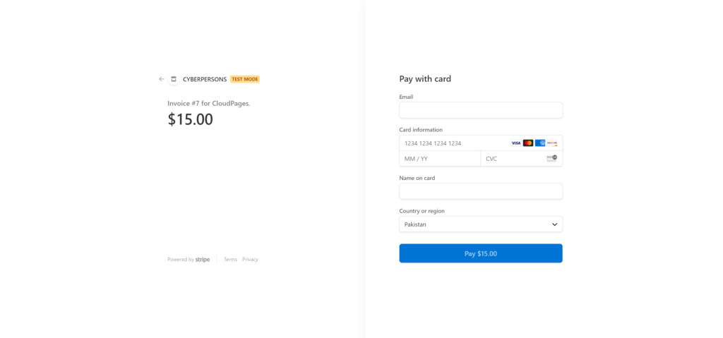Screen dimensions: 723x338
Task: Click the Stripe logo in footer
Action: (203, 260)
